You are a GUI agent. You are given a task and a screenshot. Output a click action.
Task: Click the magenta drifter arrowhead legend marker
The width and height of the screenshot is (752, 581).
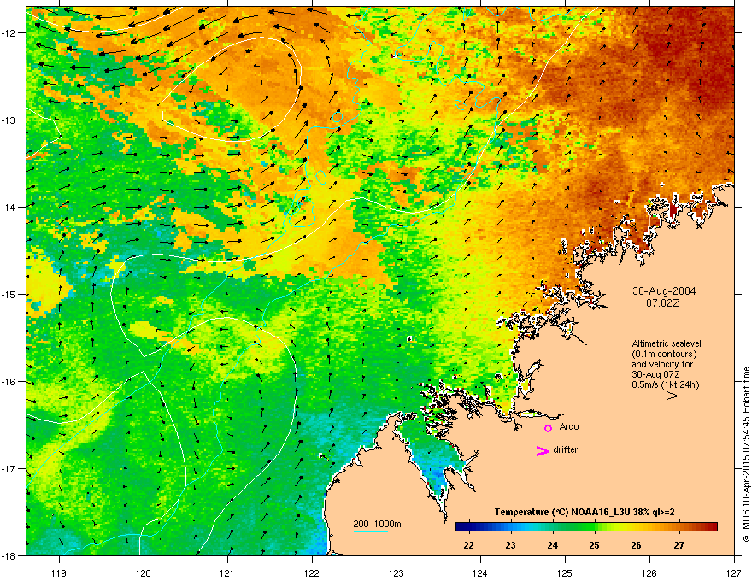click(542, 451)
